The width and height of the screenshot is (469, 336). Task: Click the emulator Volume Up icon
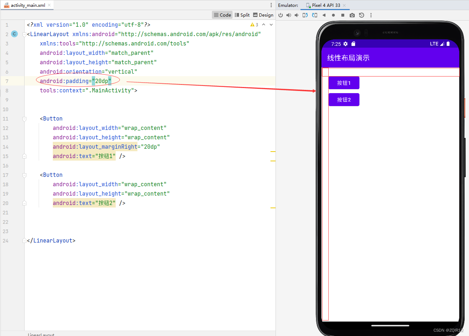[x=289, y=15]
